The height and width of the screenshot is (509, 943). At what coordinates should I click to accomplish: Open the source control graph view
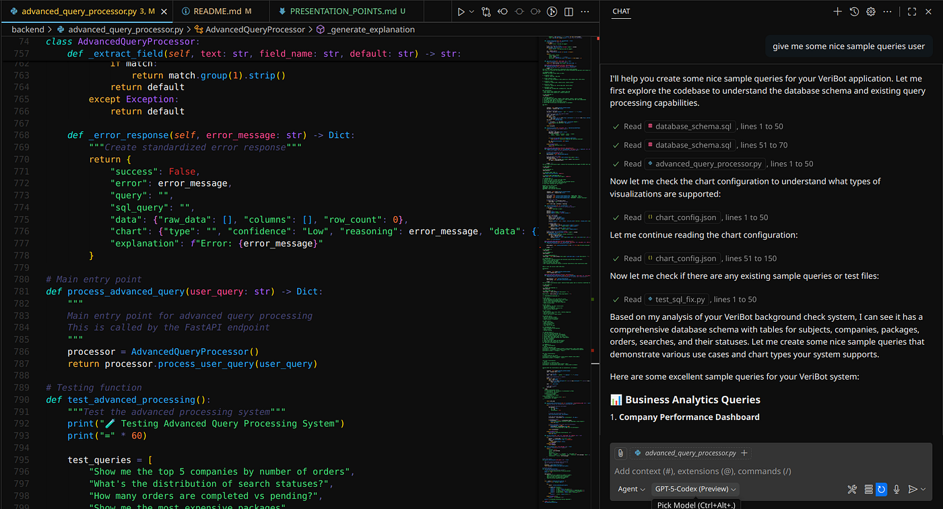pos(486,11)
